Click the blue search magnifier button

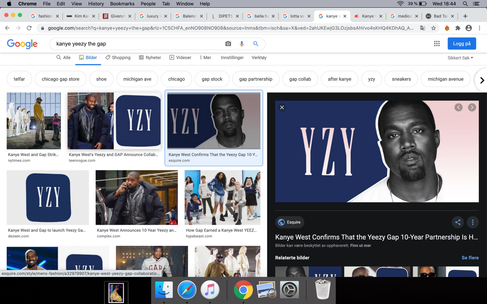(x=256, y=44)
